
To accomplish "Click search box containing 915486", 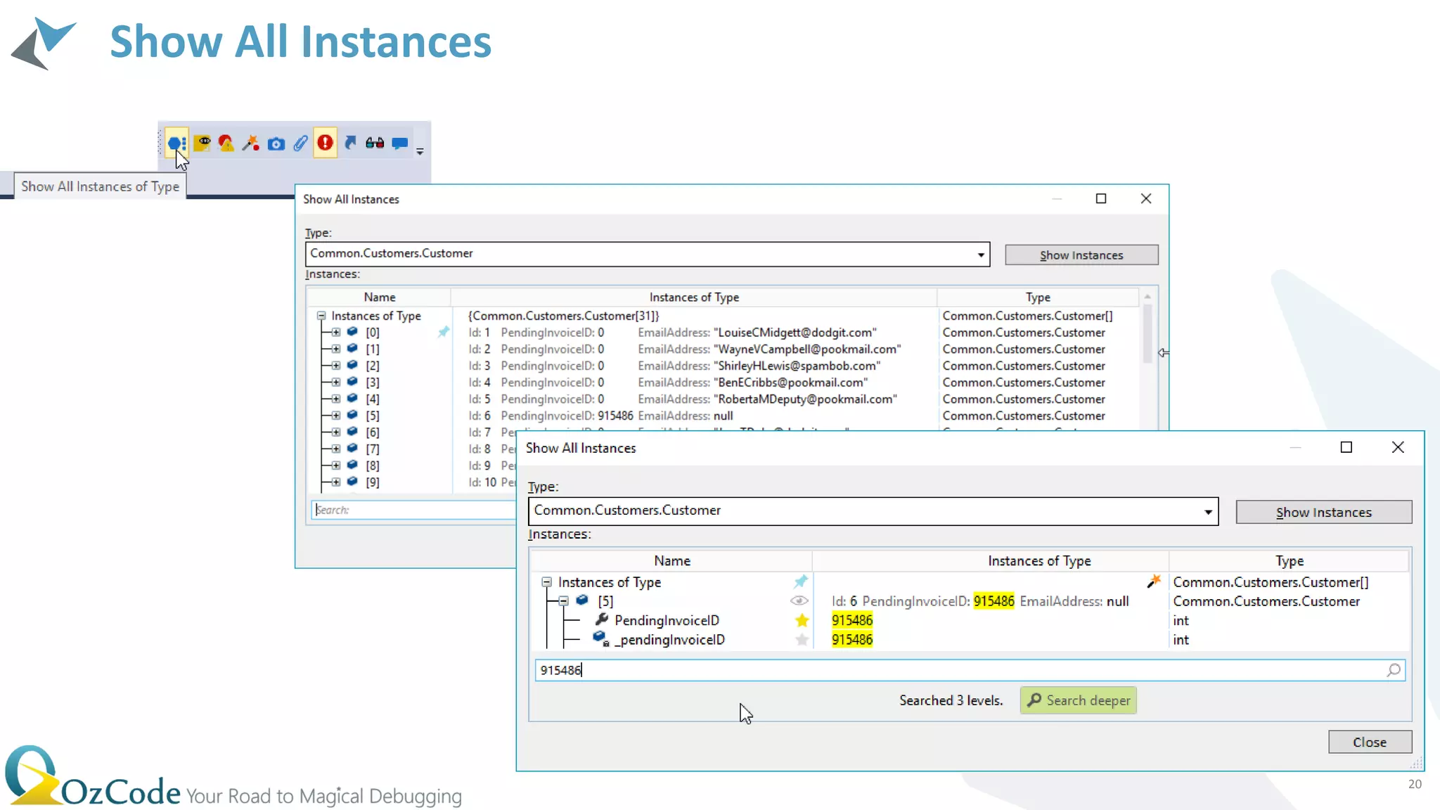I will point(970,670).
